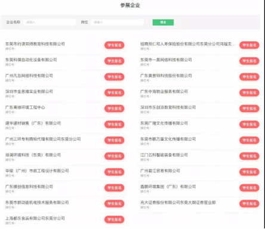Click the green 搜索 button
Viewport: 265px width, 229px height.
pyautogui.click(x=163, y=22)
